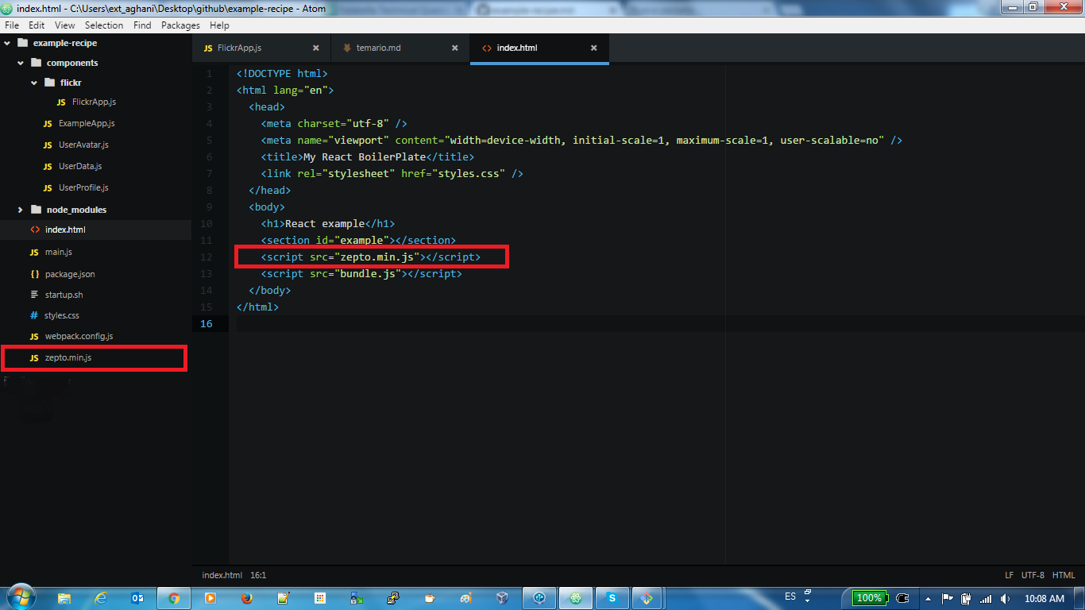Open the media player taskbar icon

tap(210, 598)
